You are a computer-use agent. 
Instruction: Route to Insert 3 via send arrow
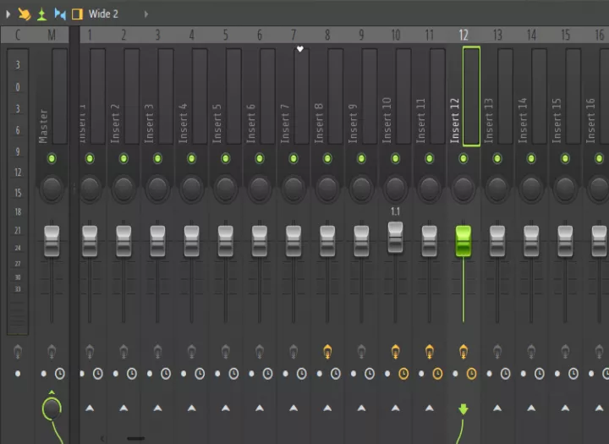click(x=157, y=408)
